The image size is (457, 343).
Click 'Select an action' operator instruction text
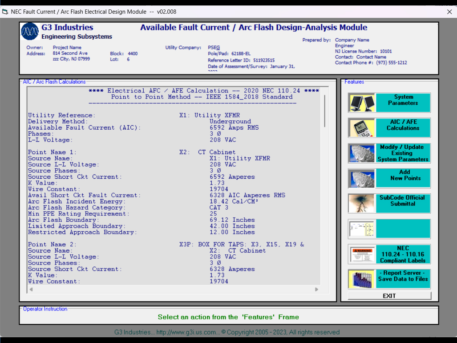tap(228, 317)
